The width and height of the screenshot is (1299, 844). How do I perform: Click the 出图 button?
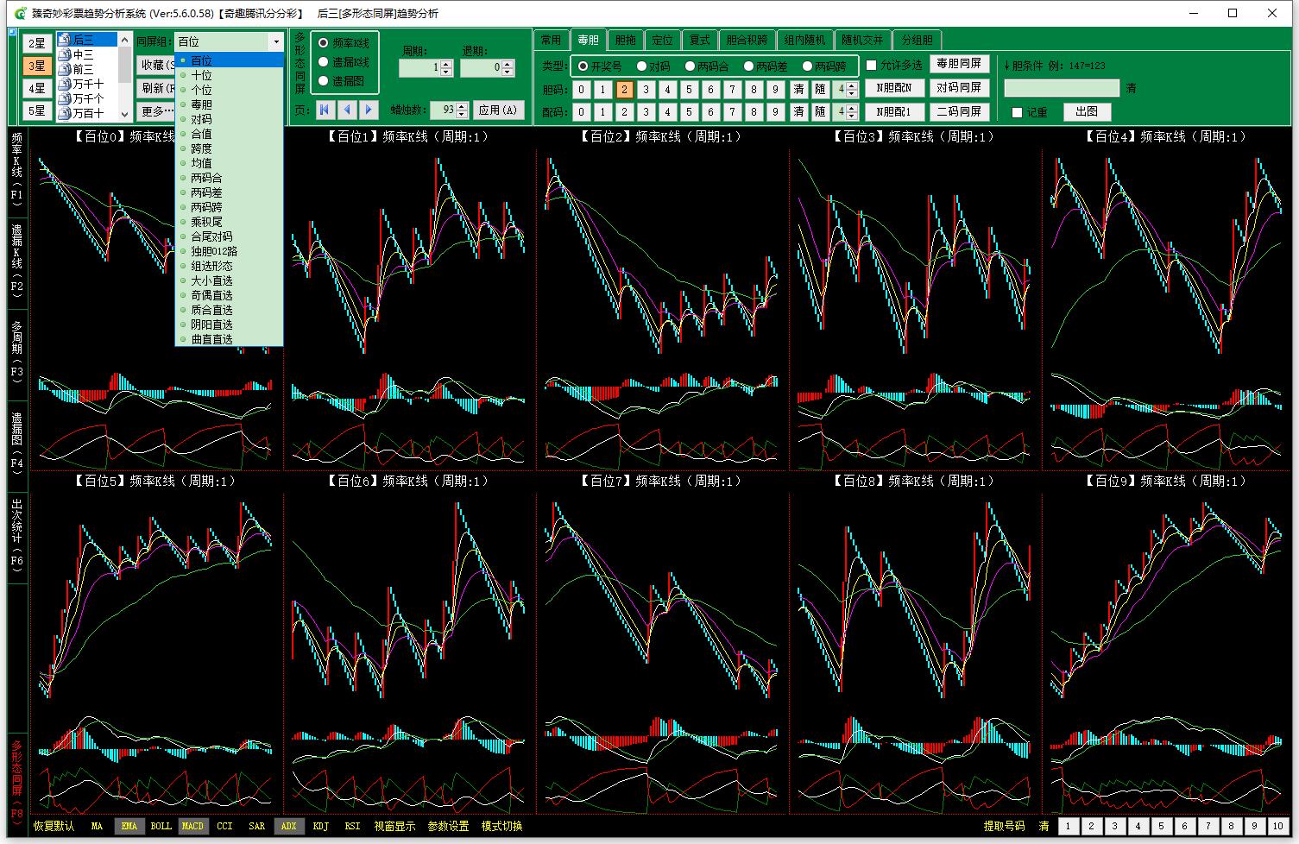tap(1087, 111)
